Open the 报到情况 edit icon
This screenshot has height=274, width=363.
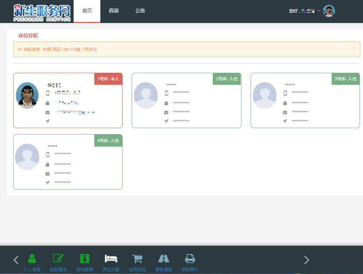[x=58, y=259]
